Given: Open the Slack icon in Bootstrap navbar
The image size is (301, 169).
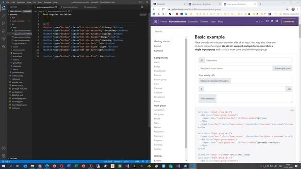Looking at the screenshot, I should 277,21.
